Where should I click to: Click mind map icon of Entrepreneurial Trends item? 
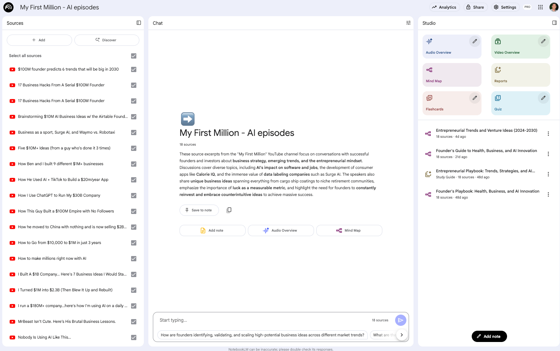coord(428,134)
